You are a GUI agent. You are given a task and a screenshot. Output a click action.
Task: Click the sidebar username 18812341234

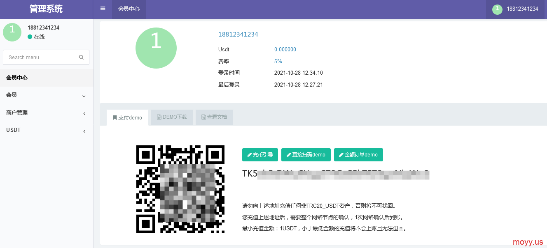[x=43, y=28]
